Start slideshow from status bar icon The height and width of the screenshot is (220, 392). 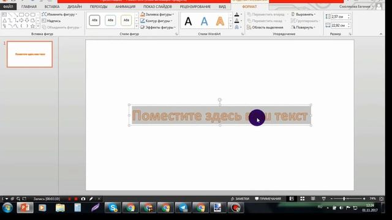pos(324,199)
